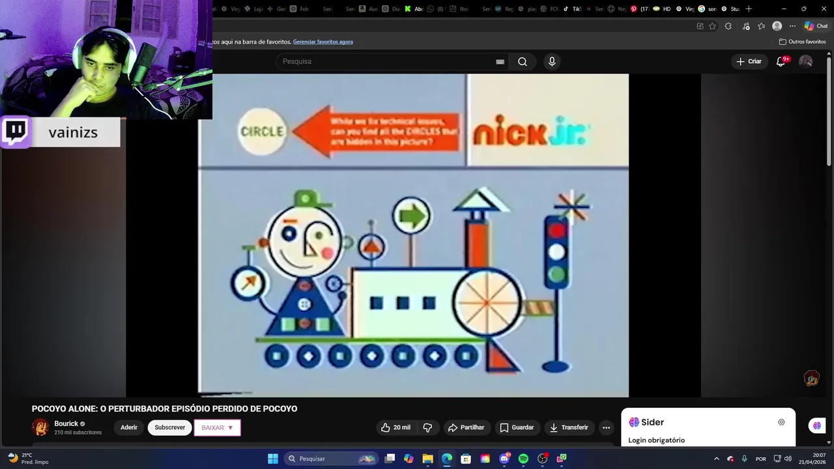Click the video title POCOYO ALONE text
This screenshot has width=834, height=469.
[164, 409]
